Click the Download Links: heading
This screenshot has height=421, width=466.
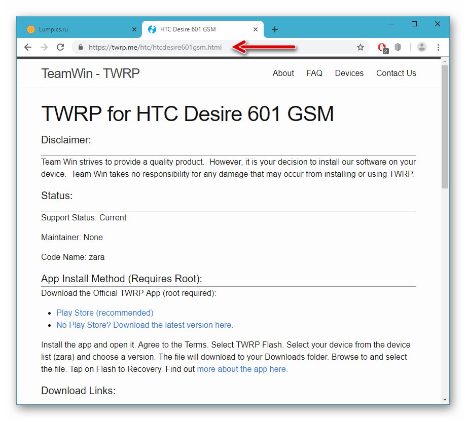tap(78, 391)
